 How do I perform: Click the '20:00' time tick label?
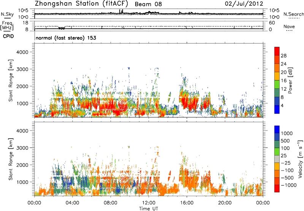(225, 203)
